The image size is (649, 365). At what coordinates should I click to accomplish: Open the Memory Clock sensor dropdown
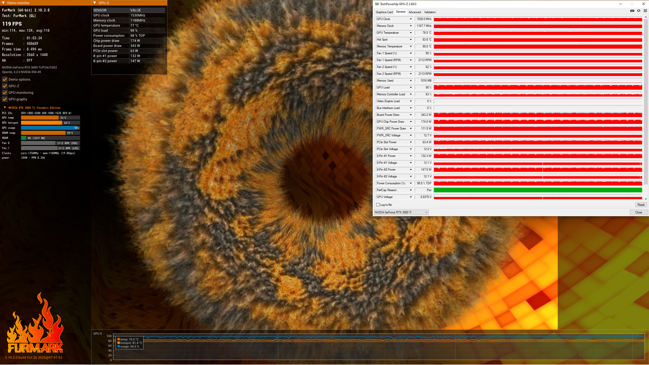(411, 26)
